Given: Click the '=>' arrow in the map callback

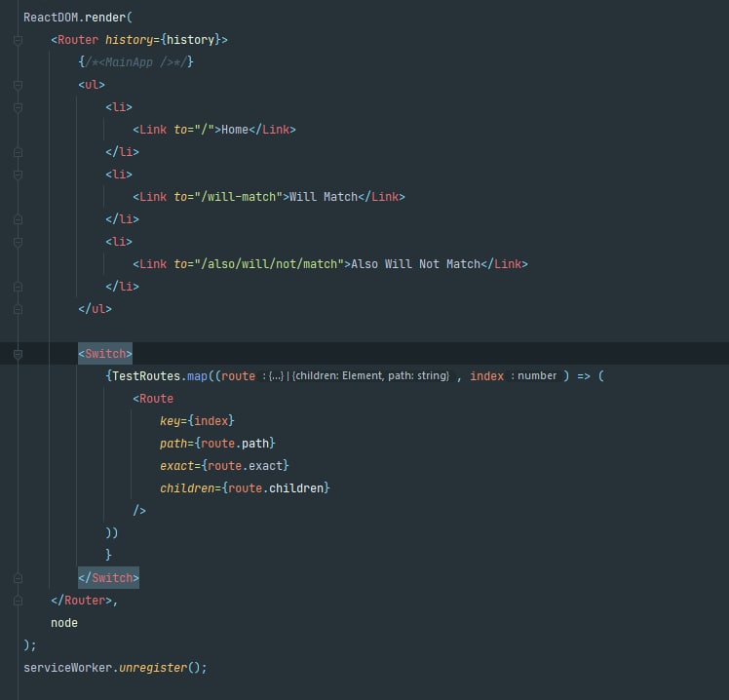Looking at the screenshot, I should [584, 375].
